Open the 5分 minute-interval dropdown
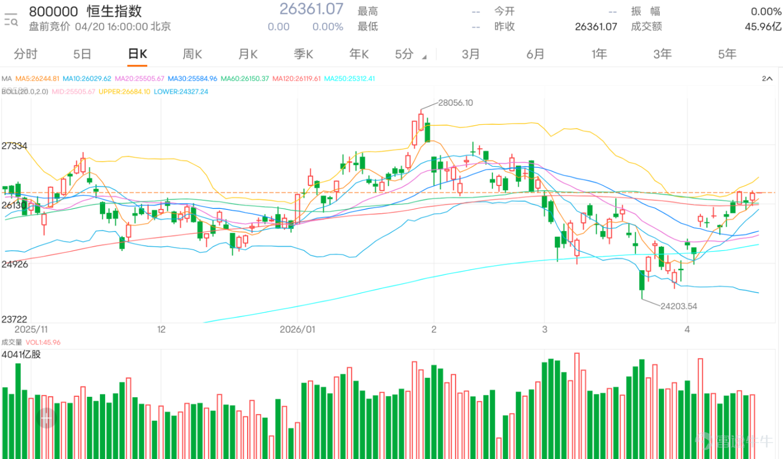The width and height of the screenshot is (783, 459). click(x=410, y=54)
